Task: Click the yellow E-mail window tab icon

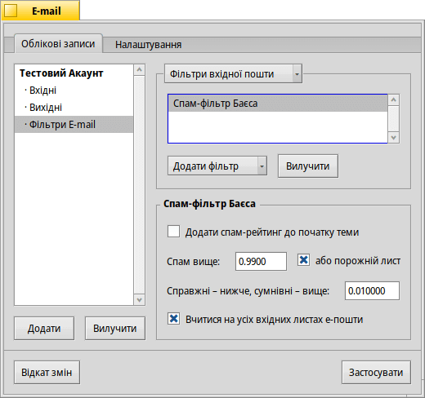Action: coord(11,11)
